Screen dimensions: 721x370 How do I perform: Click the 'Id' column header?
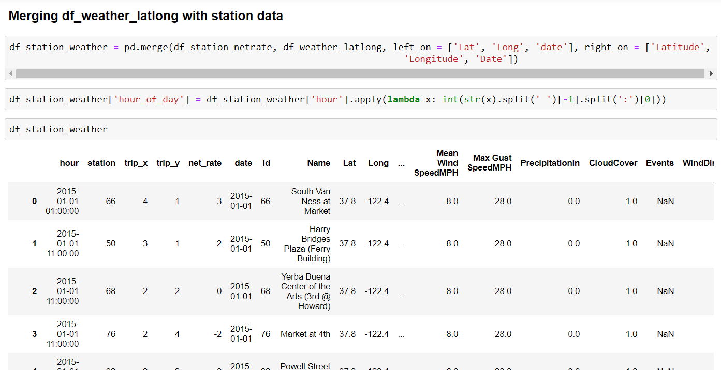click(x=266, y=163)
